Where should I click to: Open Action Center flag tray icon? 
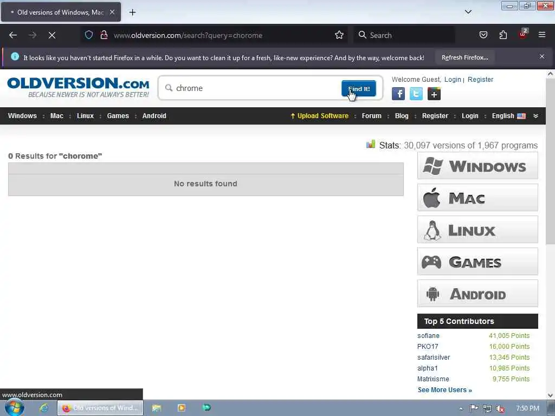(x=474, y=408)
